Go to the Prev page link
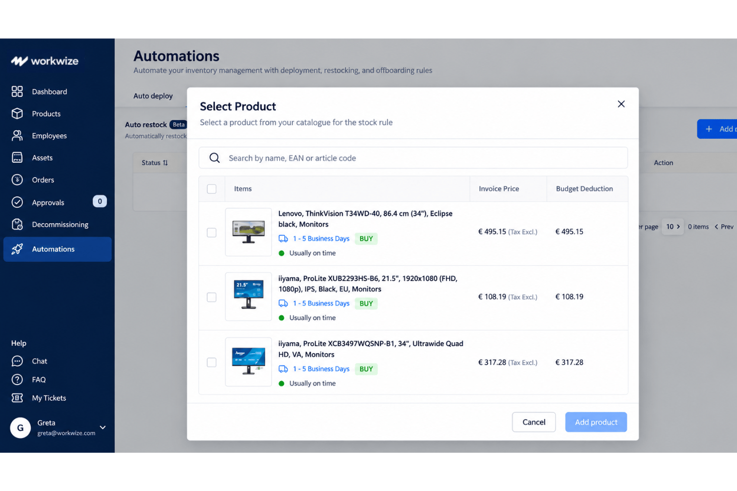The image size is (737, 491). [x=724, y=226]
